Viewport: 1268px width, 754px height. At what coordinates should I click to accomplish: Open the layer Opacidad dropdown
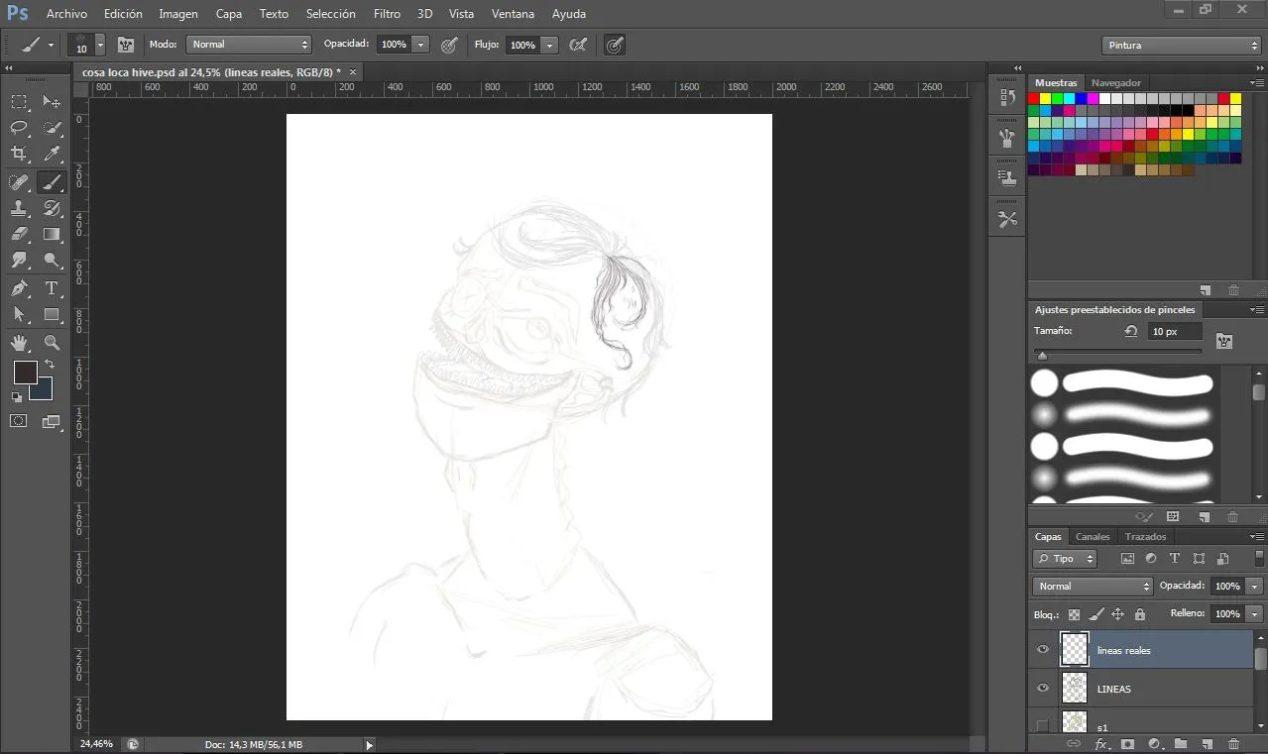(x=1255, y=587)
